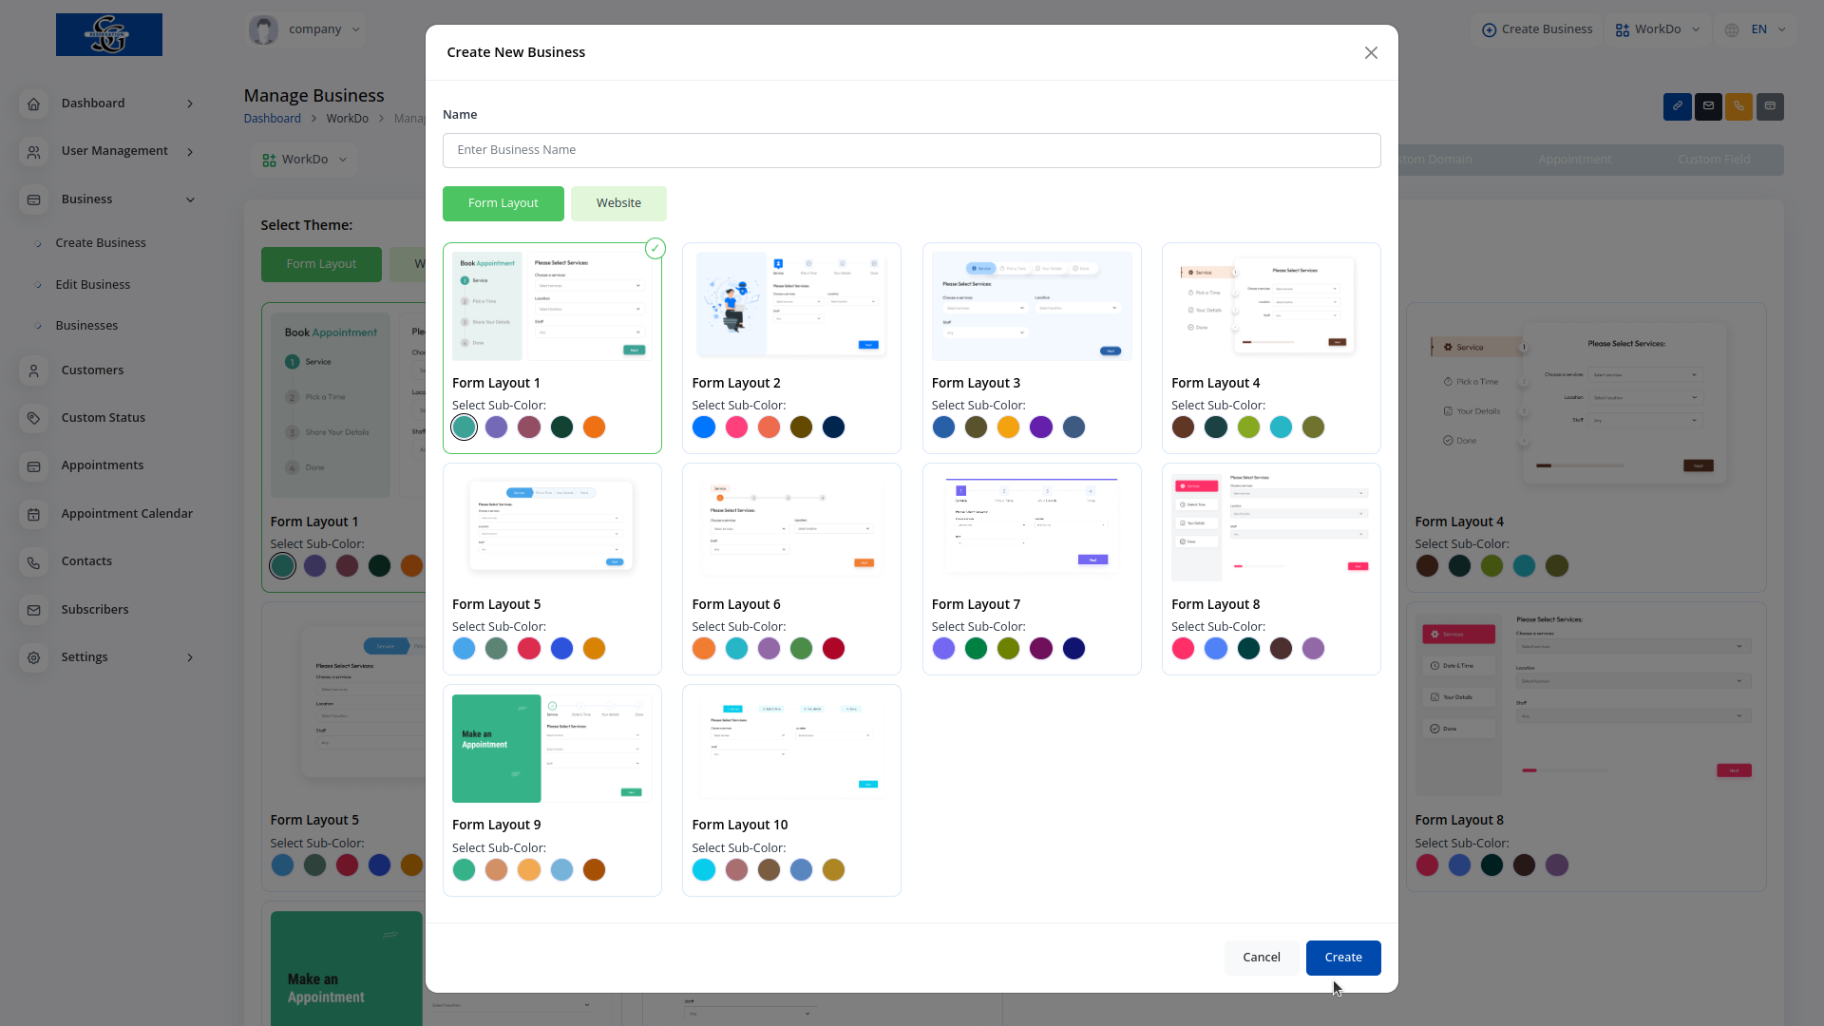Click the User Management people icon

click(x=34, y=151)
